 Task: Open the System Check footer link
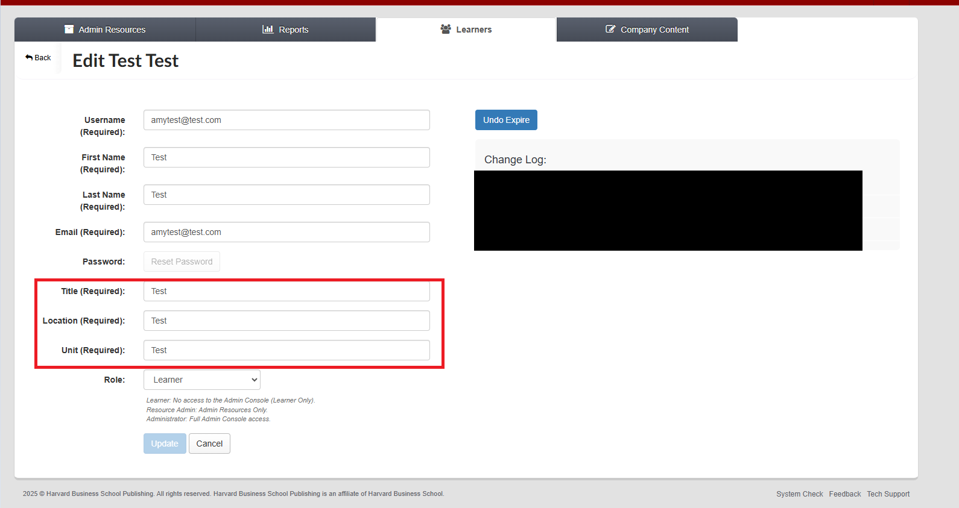pos(799,494)
